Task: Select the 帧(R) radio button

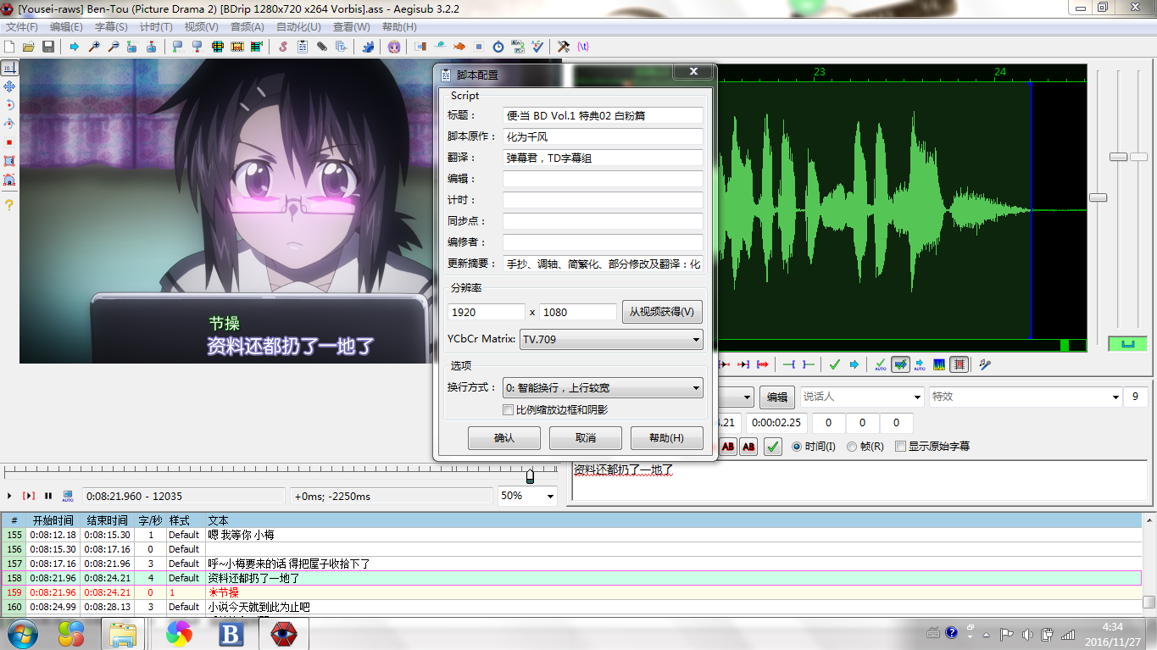Action: coord(852,446)
